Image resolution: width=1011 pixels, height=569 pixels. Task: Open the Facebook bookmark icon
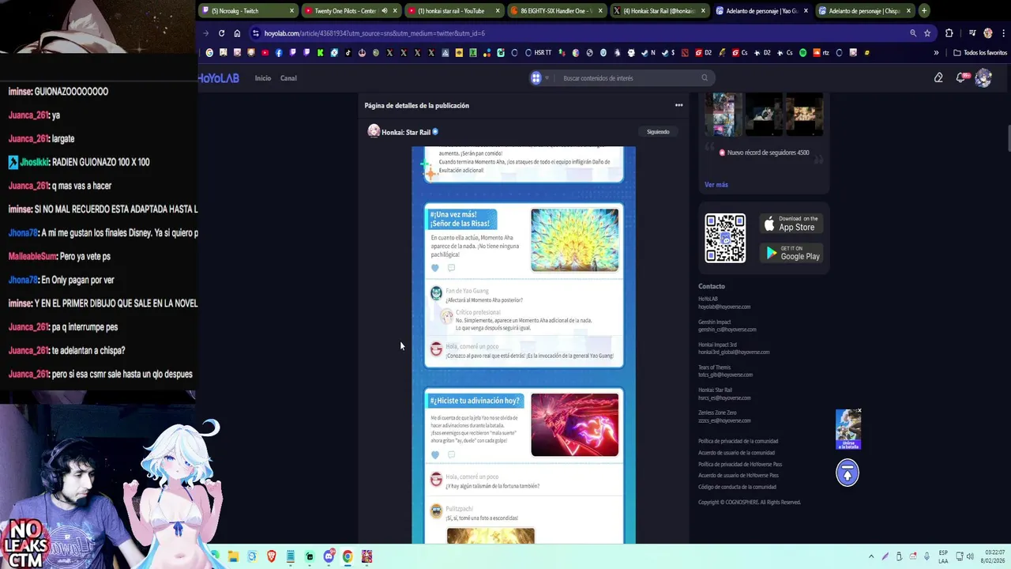279,53
